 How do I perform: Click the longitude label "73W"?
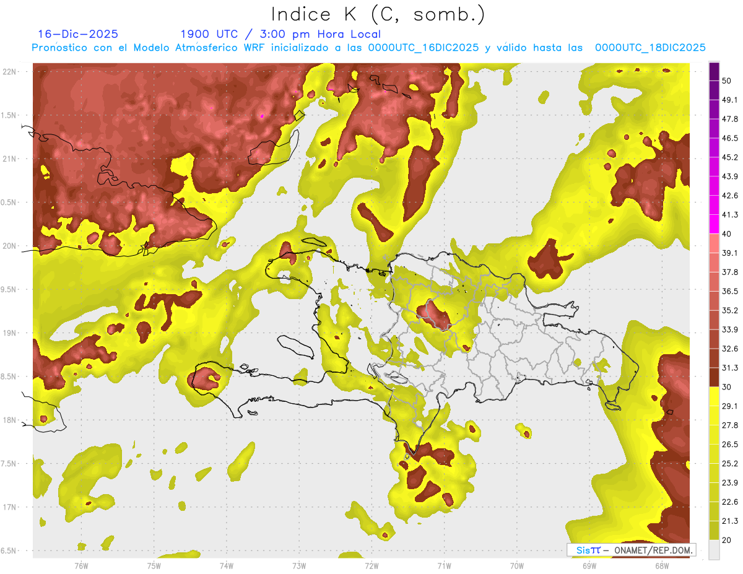[x=299, y=566]
